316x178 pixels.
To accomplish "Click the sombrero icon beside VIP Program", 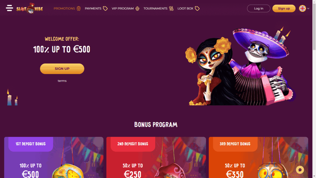I will 137,8.
